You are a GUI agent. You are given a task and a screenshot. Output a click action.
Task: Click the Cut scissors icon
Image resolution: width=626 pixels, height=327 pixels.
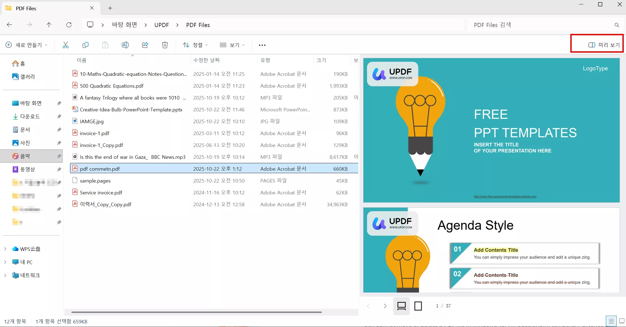[65, 45]
